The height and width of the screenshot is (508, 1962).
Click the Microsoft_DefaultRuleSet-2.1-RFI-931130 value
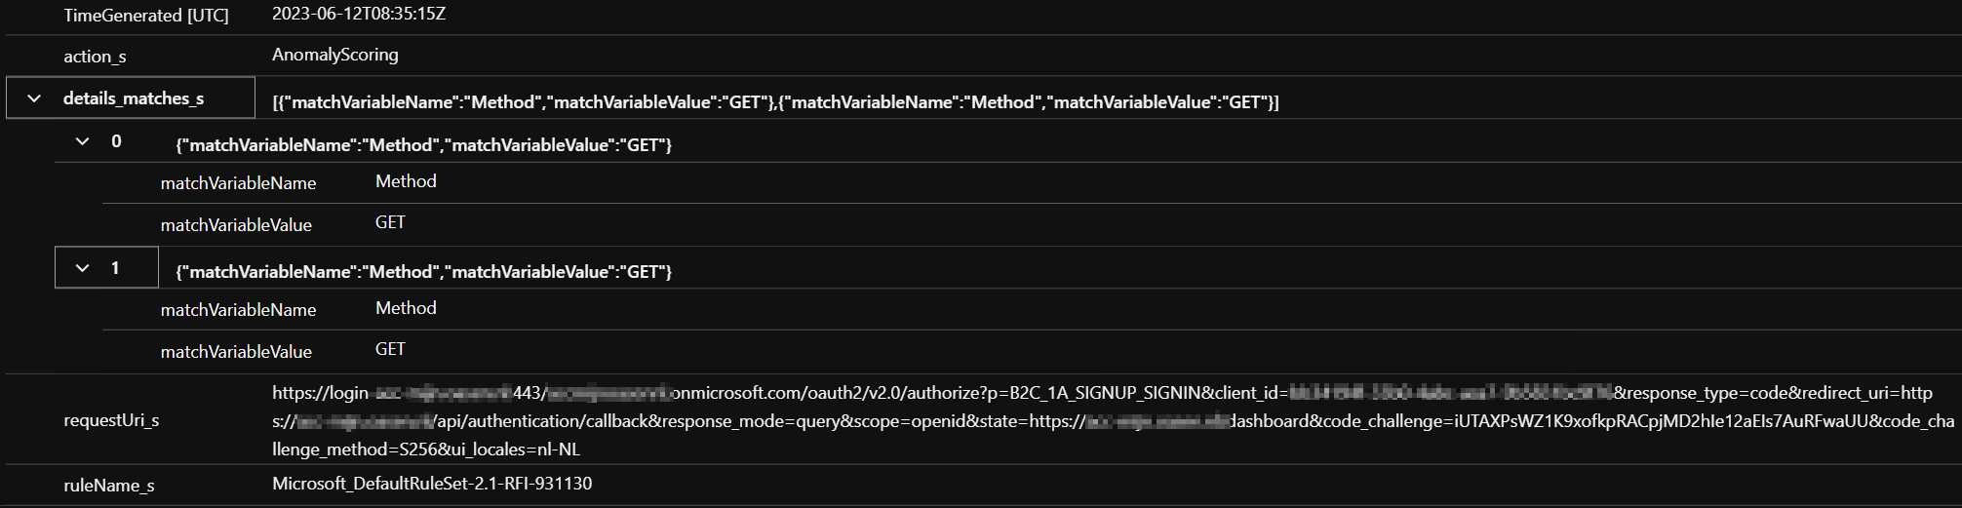click(x=432, y=484)
